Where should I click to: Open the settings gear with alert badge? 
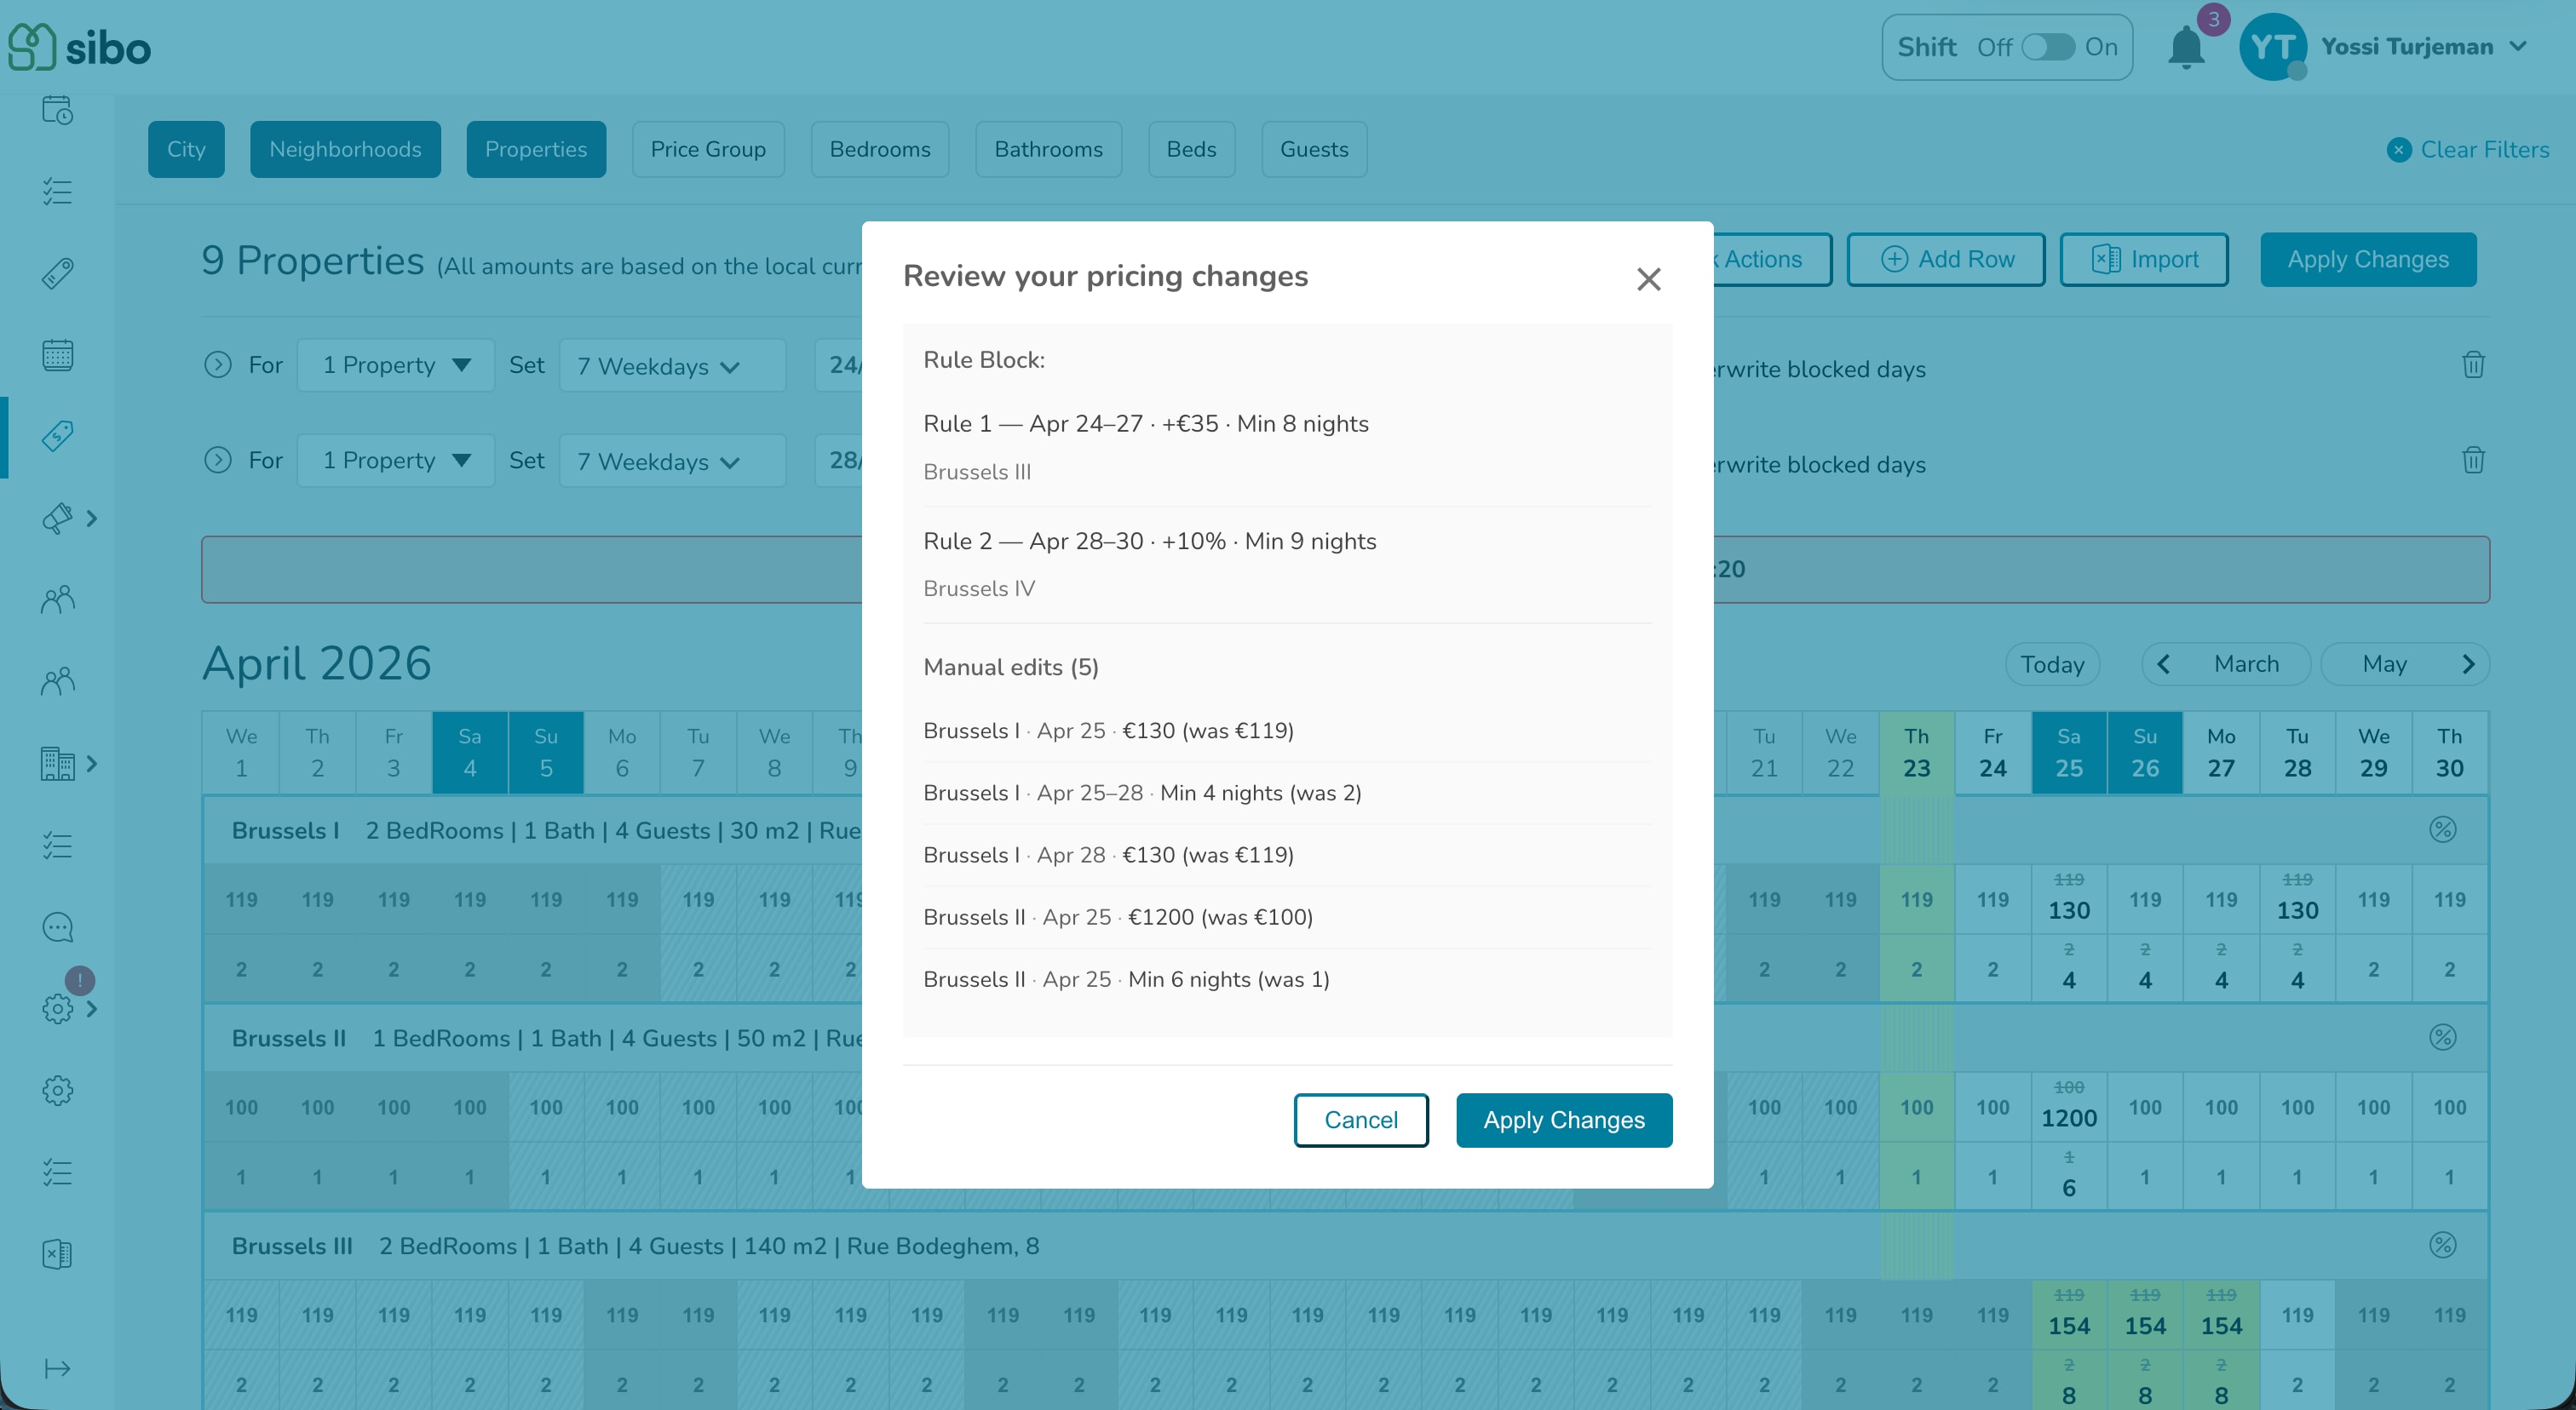tap(57, 1008)
